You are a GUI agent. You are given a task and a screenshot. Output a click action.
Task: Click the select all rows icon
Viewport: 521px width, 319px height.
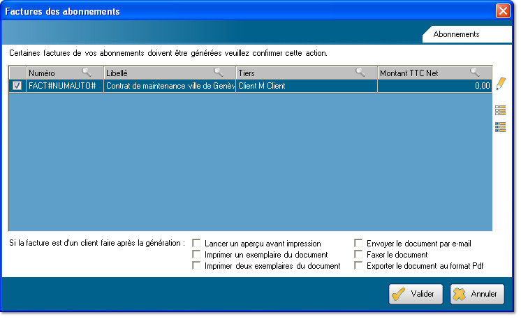[x=500, y=127]
